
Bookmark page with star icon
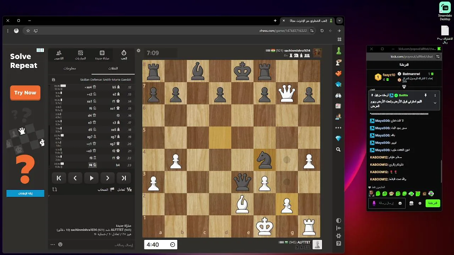[x=28, y=31]
